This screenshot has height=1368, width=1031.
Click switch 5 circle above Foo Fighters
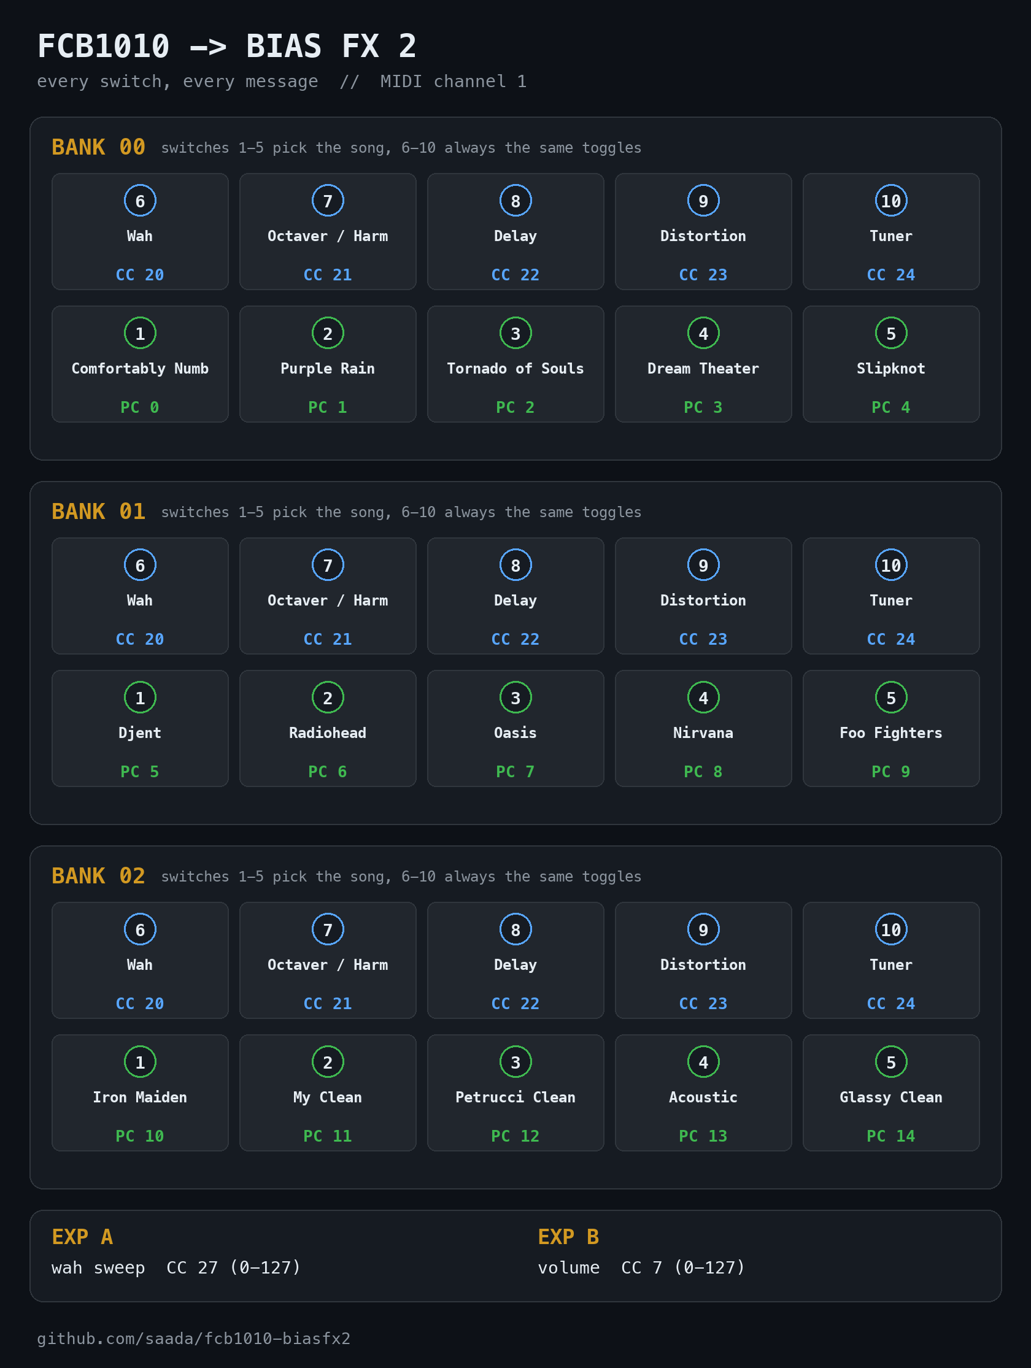(891, 697)
